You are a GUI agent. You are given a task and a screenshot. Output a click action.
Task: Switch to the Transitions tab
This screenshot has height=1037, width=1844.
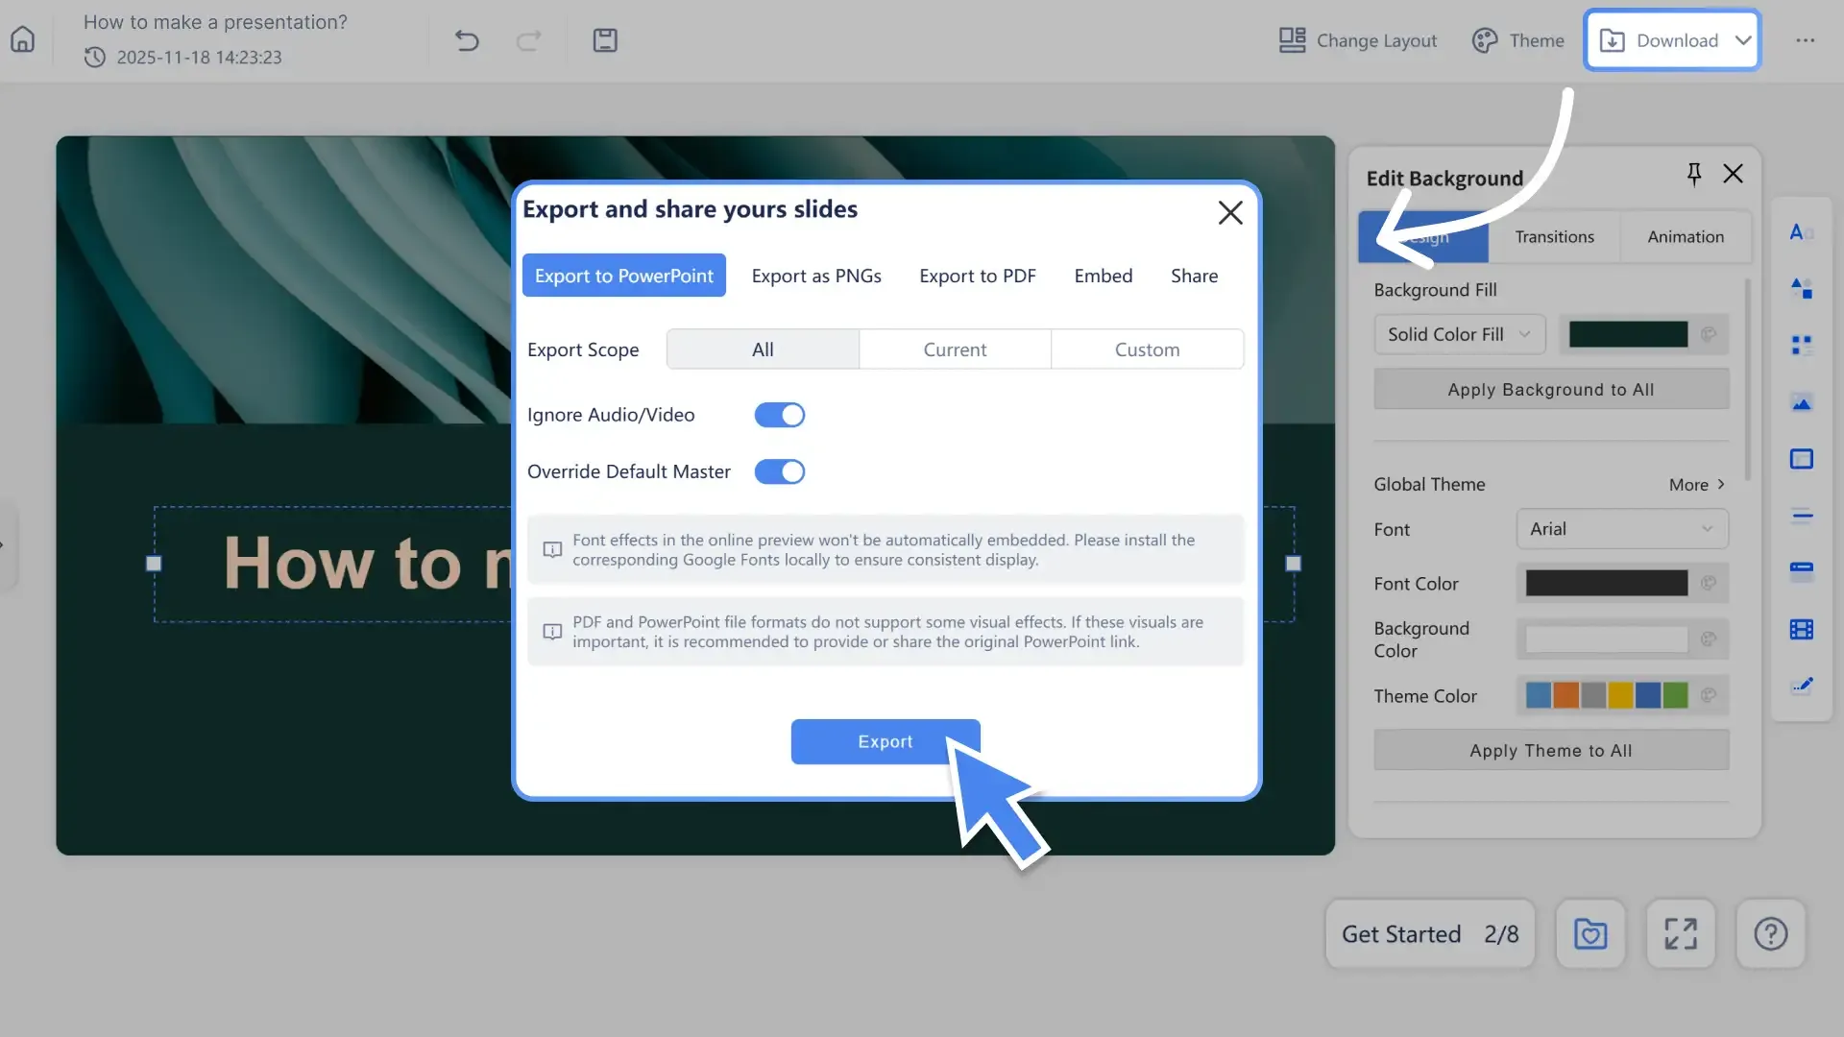pyautogui.click(x=1553, y=236)
